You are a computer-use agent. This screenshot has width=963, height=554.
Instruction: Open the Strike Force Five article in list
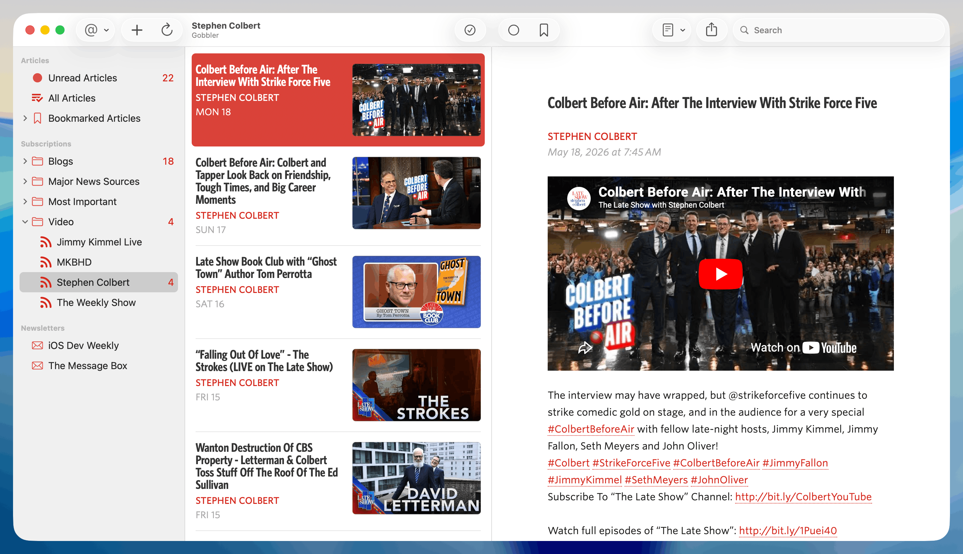coord(338,100)
